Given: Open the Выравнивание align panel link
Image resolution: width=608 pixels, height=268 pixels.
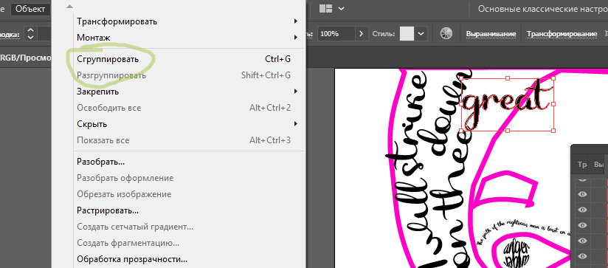Looking at the screenshot, I should pyautogui.click(x=491, y=34).
